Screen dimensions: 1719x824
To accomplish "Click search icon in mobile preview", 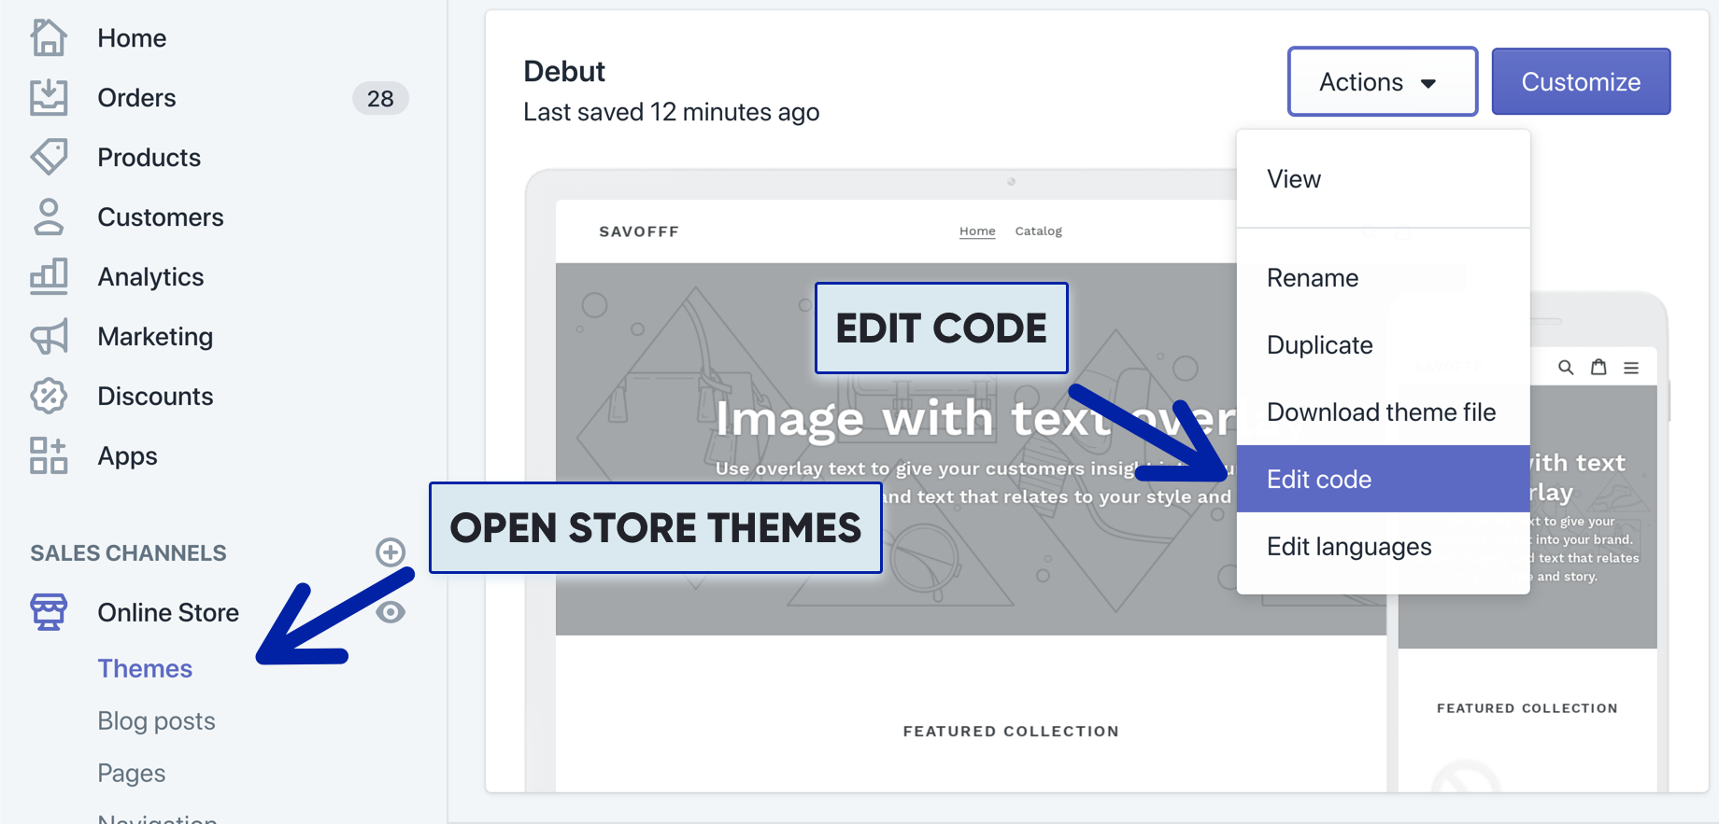I will pyautogui.click(x=1566, y=368).
